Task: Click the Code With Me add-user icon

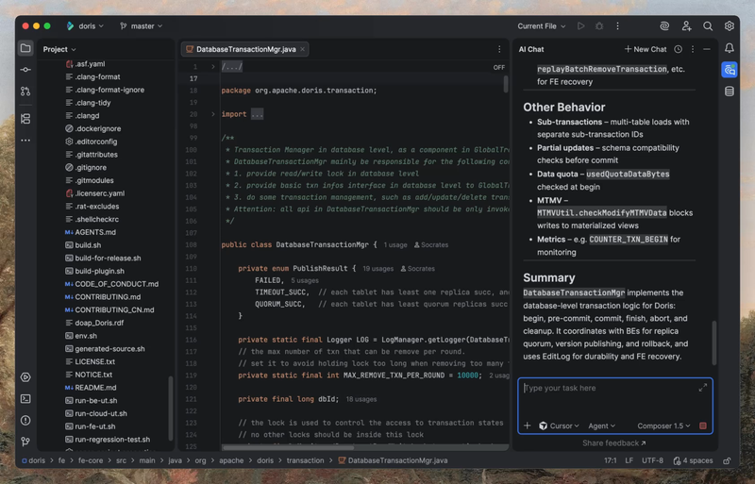Action: pos(686,26)
